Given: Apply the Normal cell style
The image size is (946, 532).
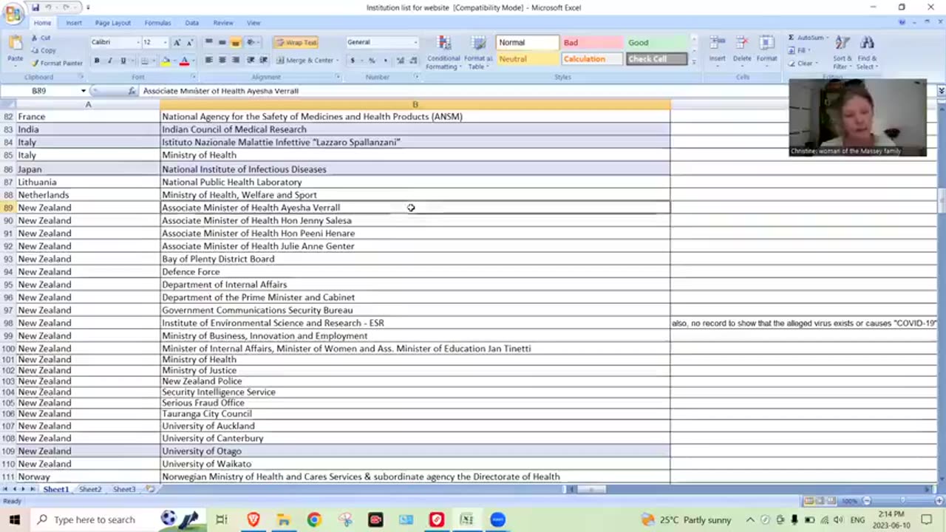Looking at the screenshot, I should tap(528, 42).
